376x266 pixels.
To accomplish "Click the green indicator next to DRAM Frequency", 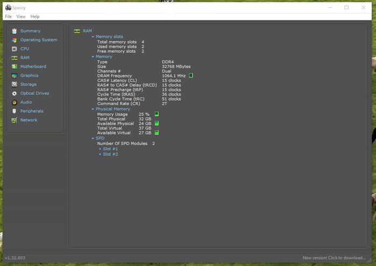I will [191, 76].
